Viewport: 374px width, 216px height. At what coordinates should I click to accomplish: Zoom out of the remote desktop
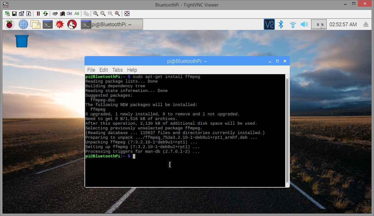(103, 14)
